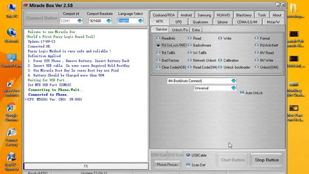Open the CDMA/LG/MI tab
Screen dimensions: 309x174
pyautogui.click(x=247, y=22)
